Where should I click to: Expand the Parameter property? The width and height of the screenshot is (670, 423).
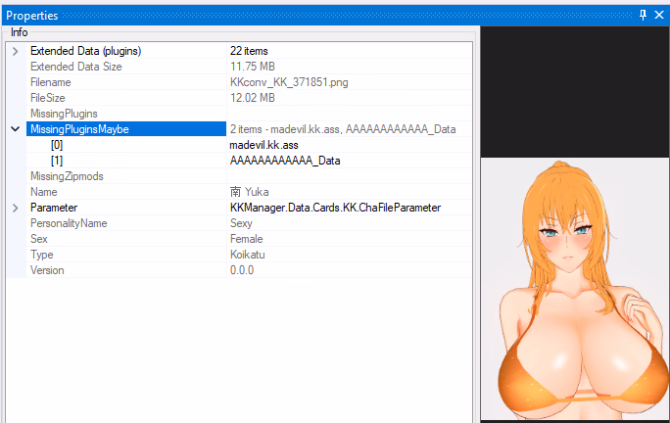(16, 208)
